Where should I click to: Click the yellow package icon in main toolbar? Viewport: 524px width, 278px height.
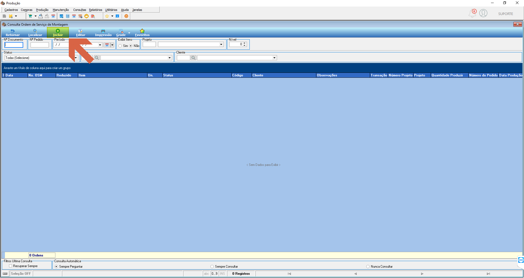[11, 16]
